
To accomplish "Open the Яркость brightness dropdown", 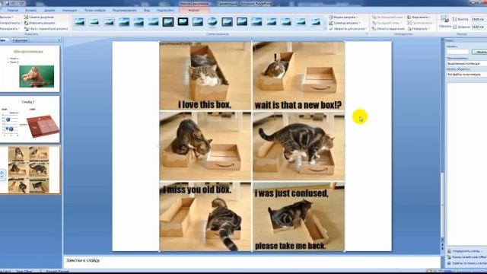I will pyautogui.click(x=6, y=17).
